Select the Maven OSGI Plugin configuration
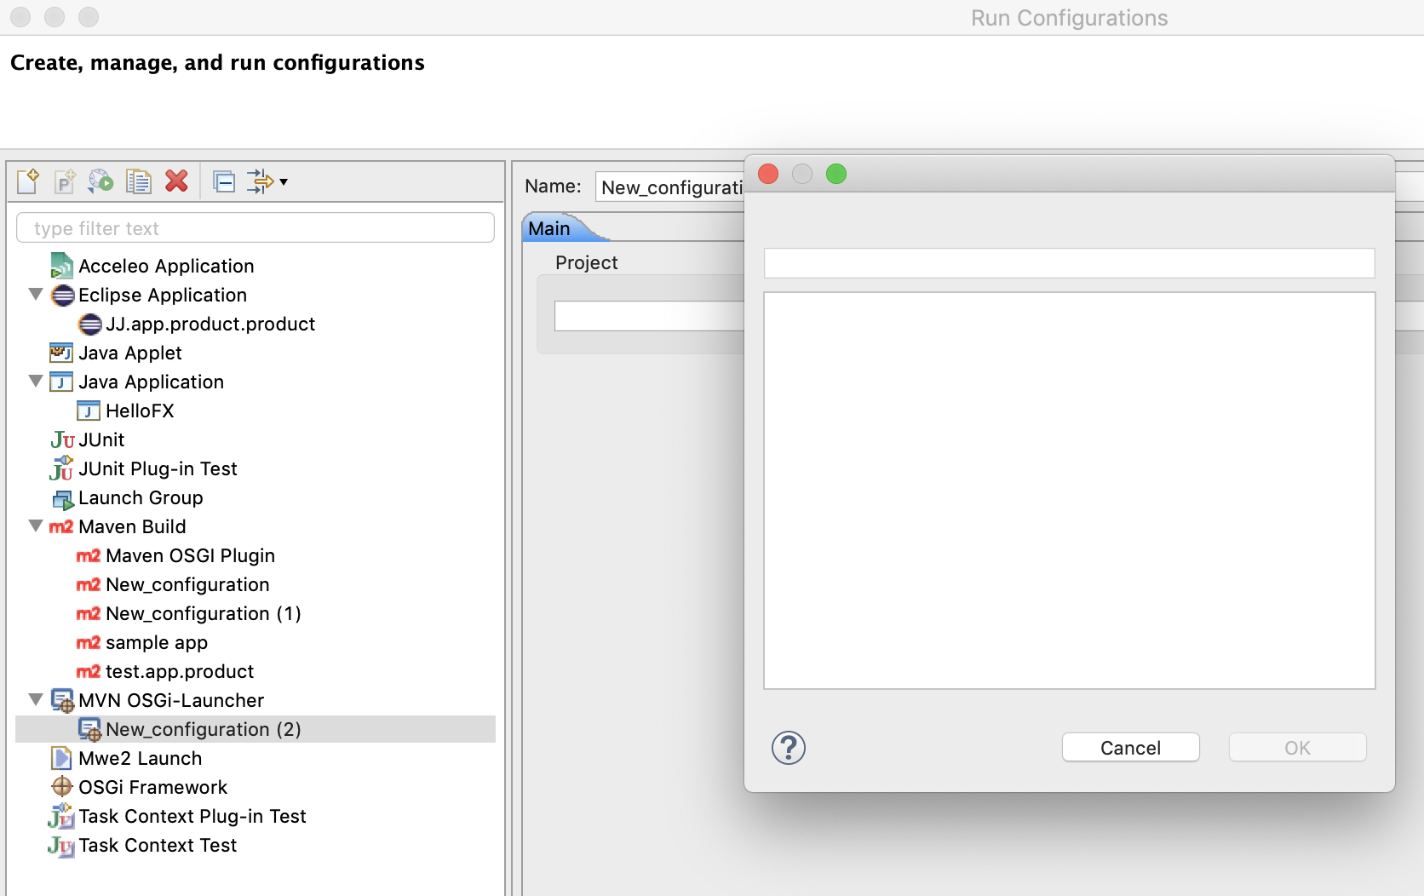Viewport: 1424px width, 896px height. coord(189,555)
